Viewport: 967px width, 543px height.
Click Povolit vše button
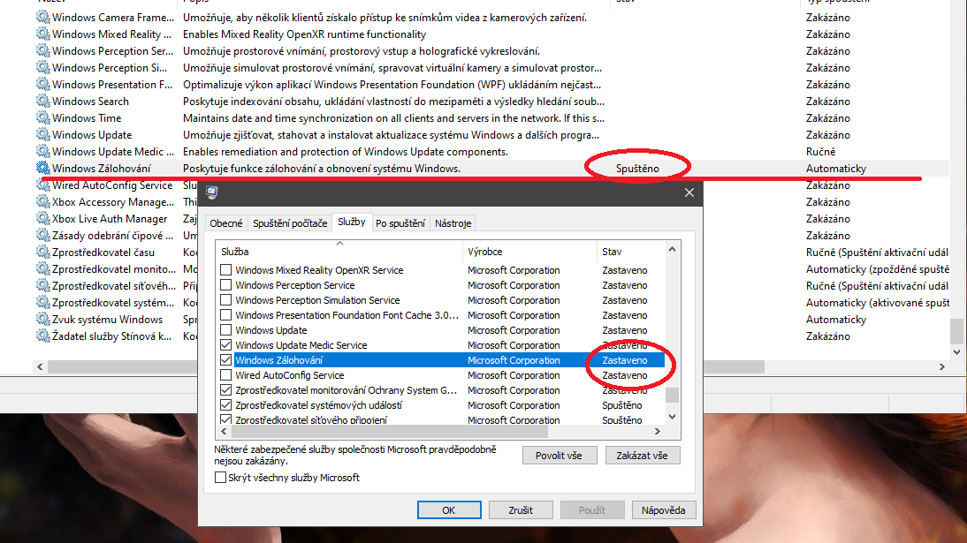click(x=559, y=456)
